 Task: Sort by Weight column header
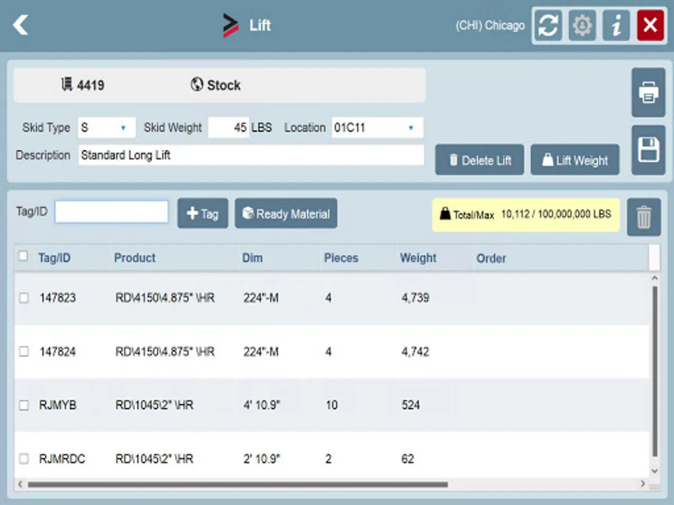coord(418,258)
